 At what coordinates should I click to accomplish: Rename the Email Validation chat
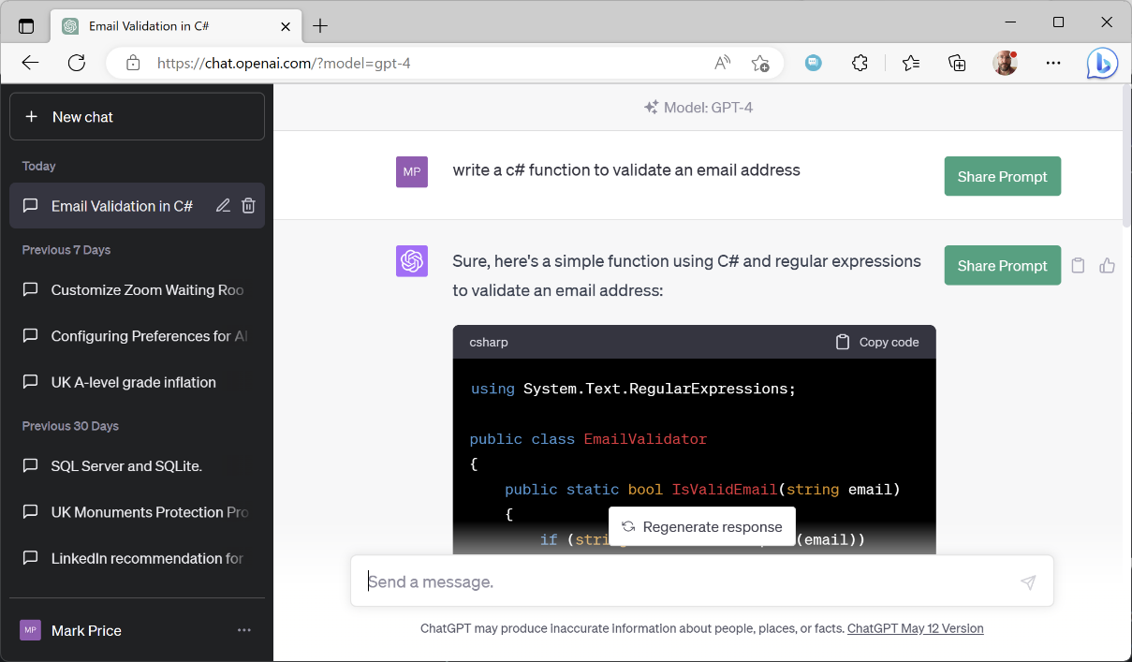223,206
